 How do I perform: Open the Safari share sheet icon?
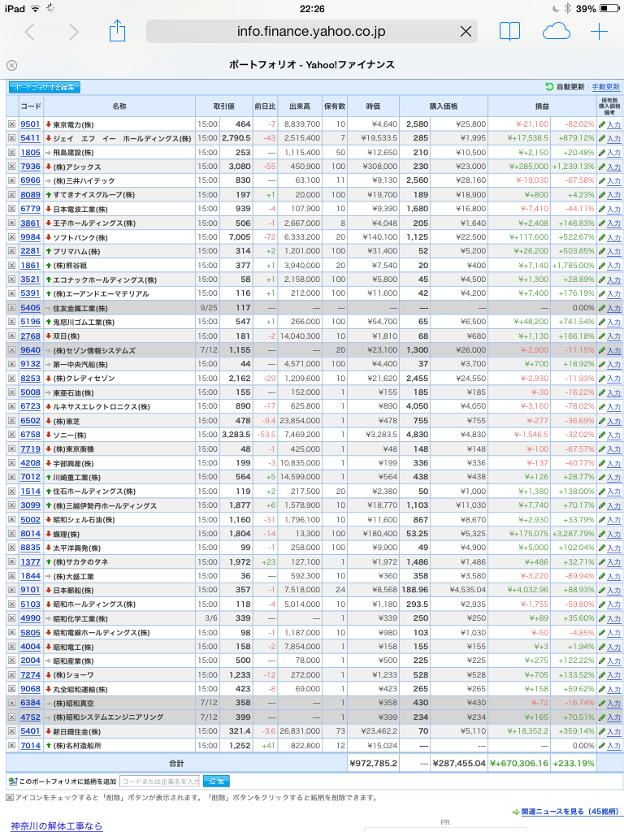point(117,31)
